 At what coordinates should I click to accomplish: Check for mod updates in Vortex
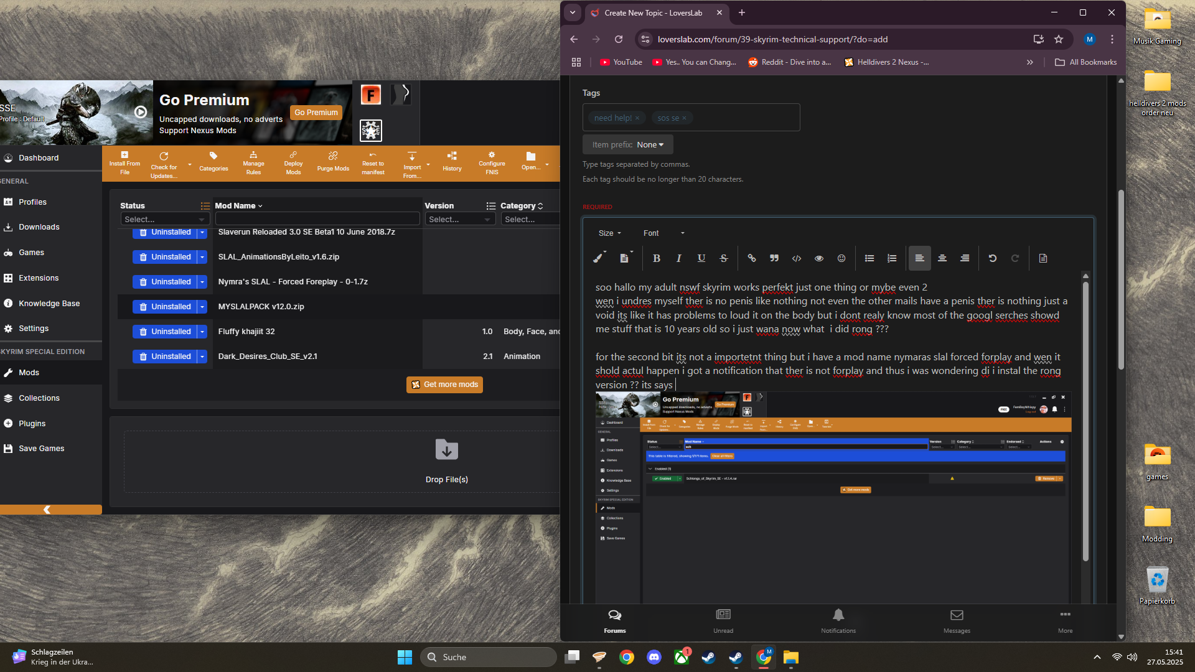point(164,165)
